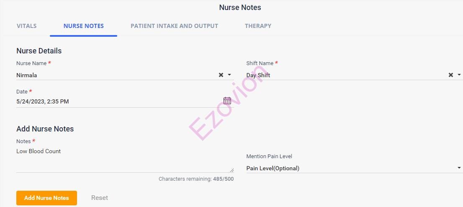Screen dimensions: 463x207
Task: Go to the Therapy tab
Action: 258,26
